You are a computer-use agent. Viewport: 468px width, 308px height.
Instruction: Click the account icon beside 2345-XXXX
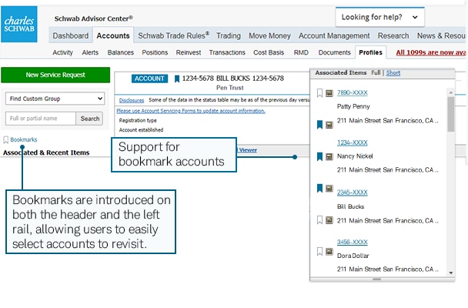pos(329,189)
